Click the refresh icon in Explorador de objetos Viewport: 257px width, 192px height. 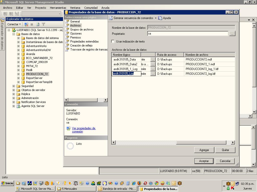point(38,24)
